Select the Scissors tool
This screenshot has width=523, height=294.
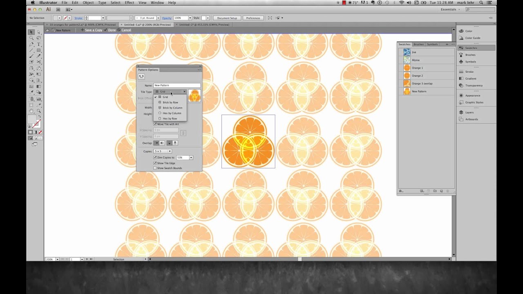[39, 62]
